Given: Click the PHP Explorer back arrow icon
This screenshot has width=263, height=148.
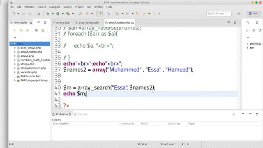Looking at the screenshot, I should click(14, 30).
